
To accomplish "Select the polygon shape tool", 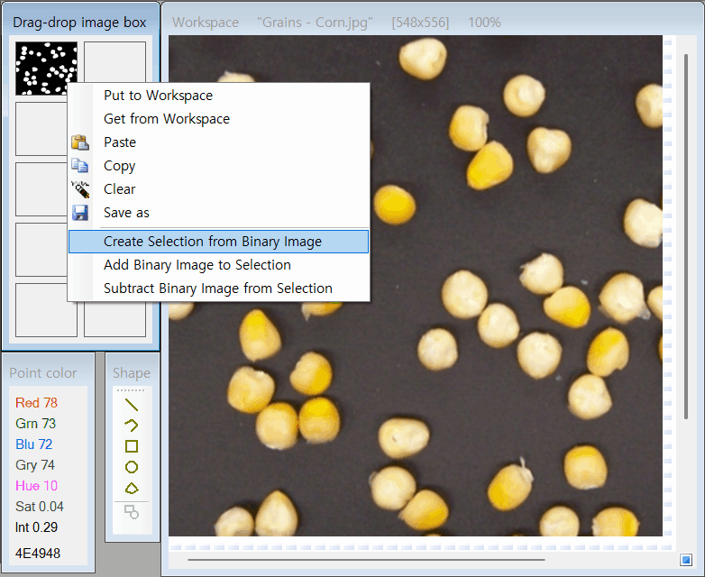I will pos(132,489).
